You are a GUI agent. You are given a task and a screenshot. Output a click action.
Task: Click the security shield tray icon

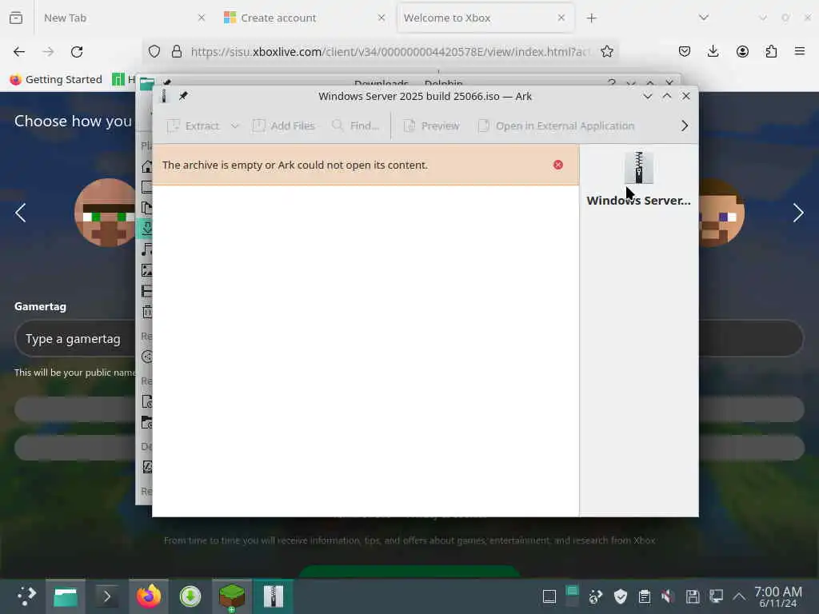tap(621, 596)
